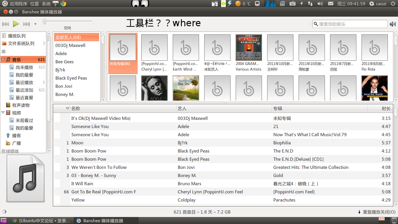
Task: Open the Places (位置) menu
Action: (35, 4)
